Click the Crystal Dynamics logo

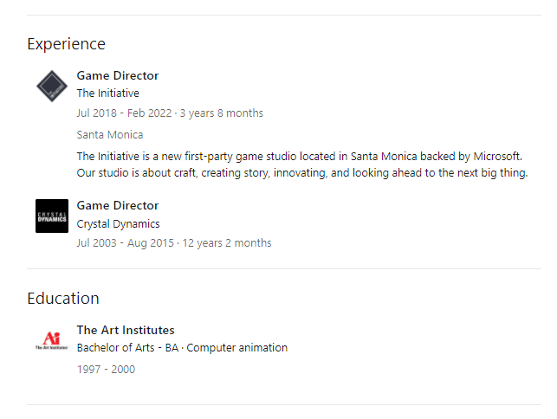52,216
